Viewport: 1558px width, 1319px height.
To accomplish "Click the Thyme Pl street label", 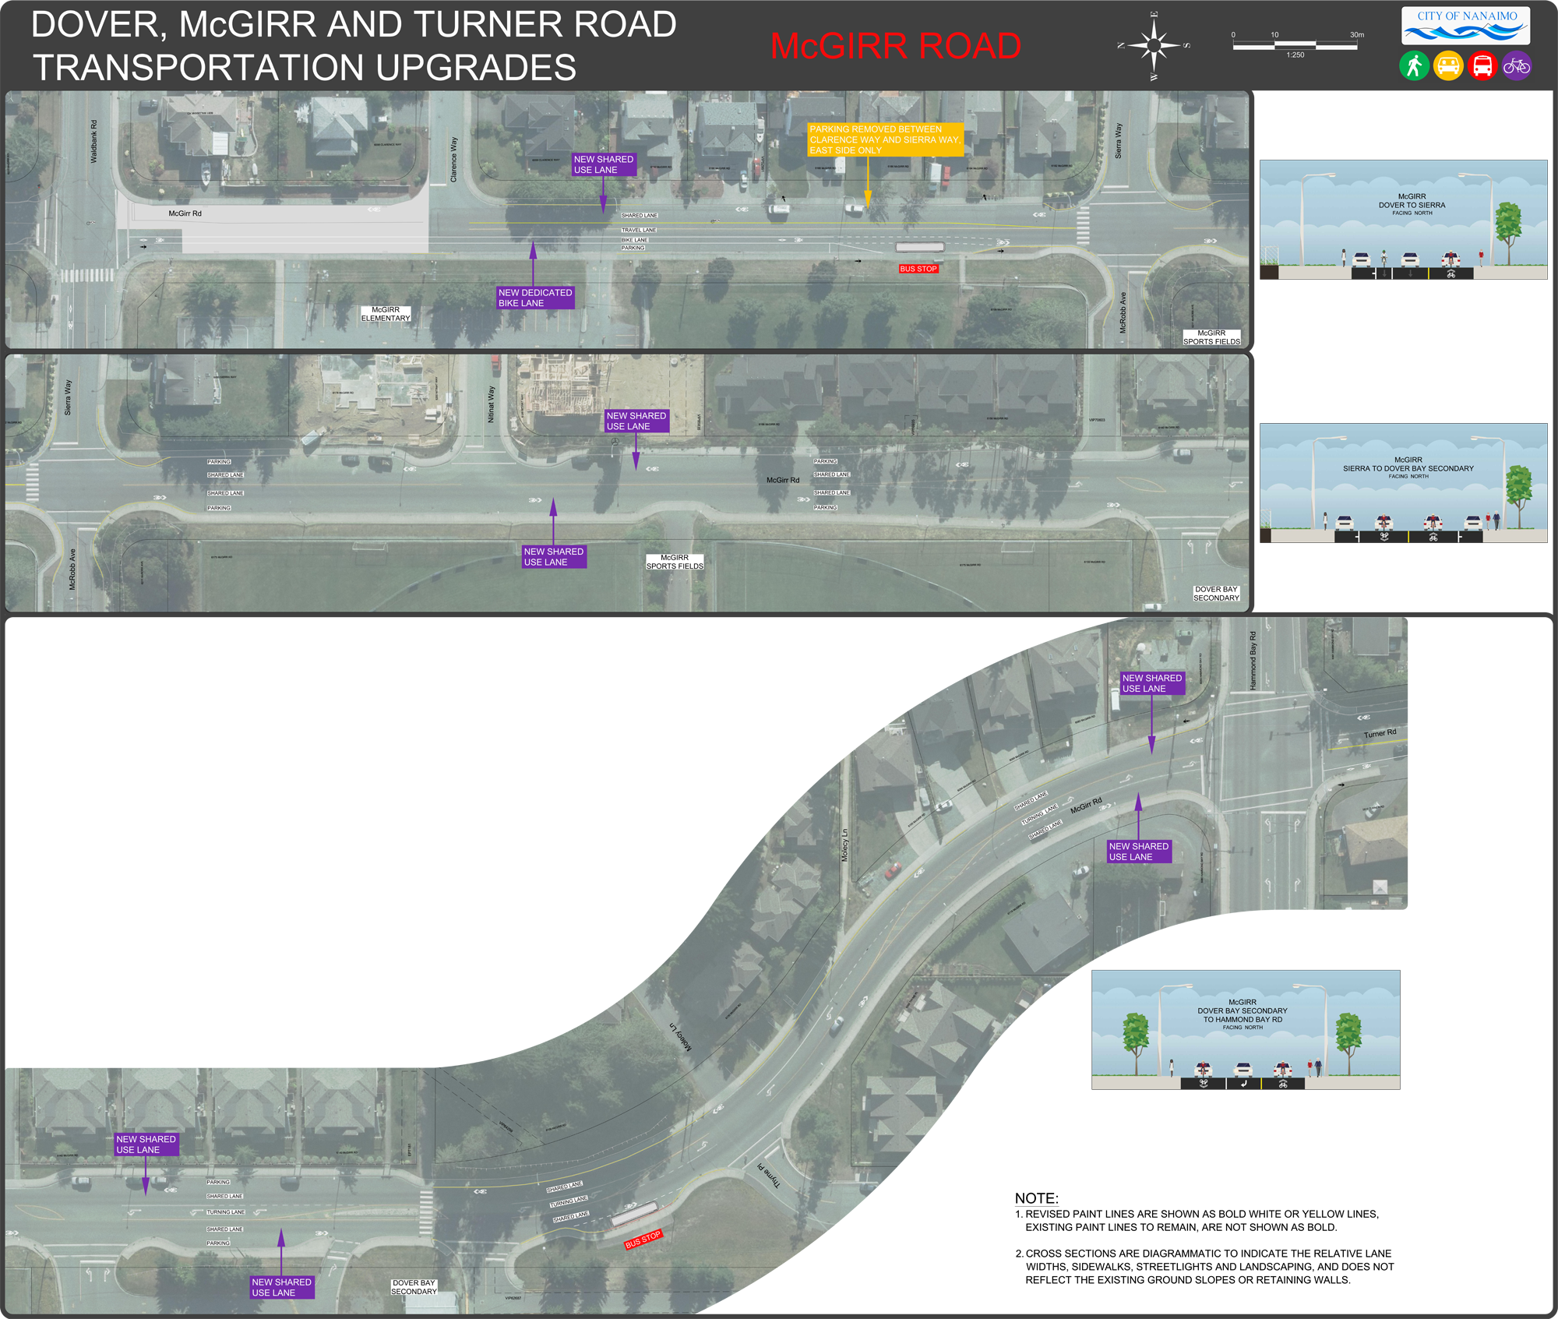I will click(x=769, y=1176).
